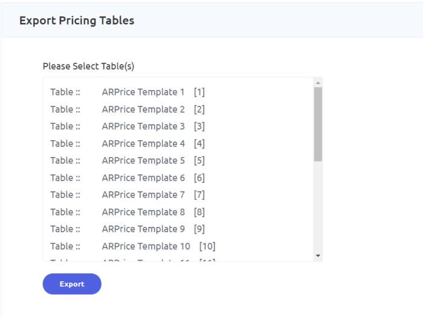This screenshot has width=423, height=317.
Task: Click the table list scrollbar thumb
Action: (318, 124)
